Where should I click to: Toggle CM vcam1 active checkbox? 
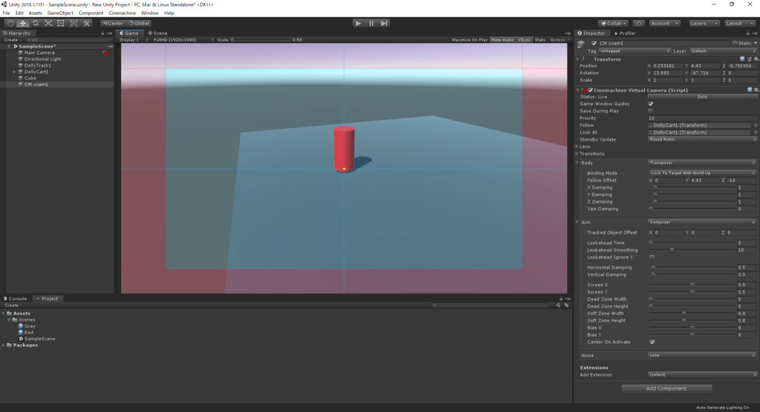tap(594, 43)
